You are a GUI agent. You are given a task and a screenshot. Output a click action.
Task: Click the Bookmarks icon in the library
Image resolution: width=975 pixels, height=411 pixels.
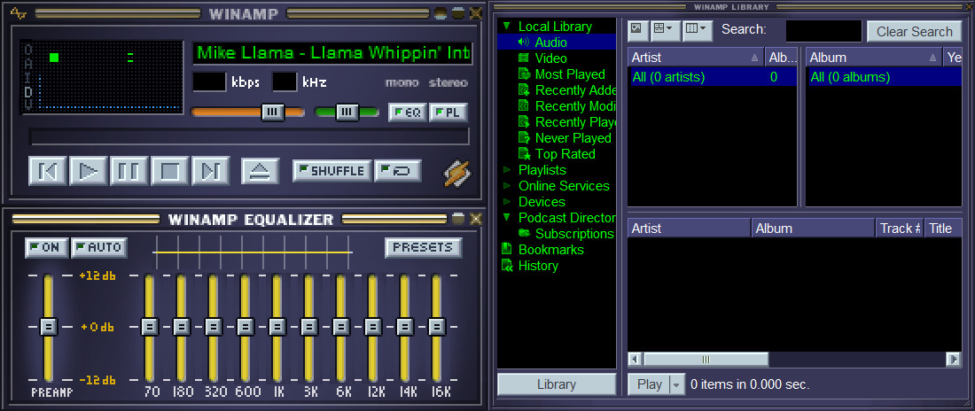(506, 249)
